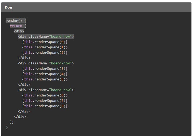The image size is (192, 136).
Task: Click the 'return (' line
Action: click(18, 26)
